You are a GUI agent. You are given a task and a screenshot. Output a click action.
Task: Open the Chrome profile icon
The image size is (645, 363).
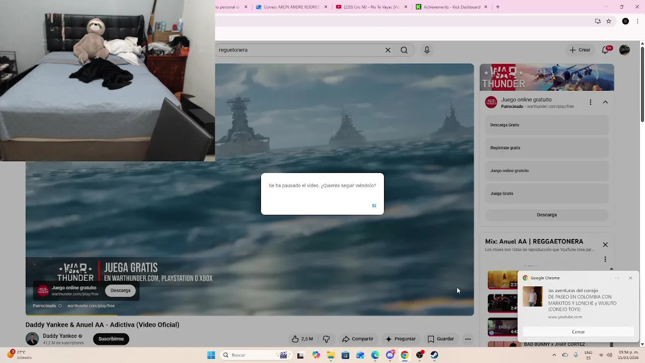(625, 21)
